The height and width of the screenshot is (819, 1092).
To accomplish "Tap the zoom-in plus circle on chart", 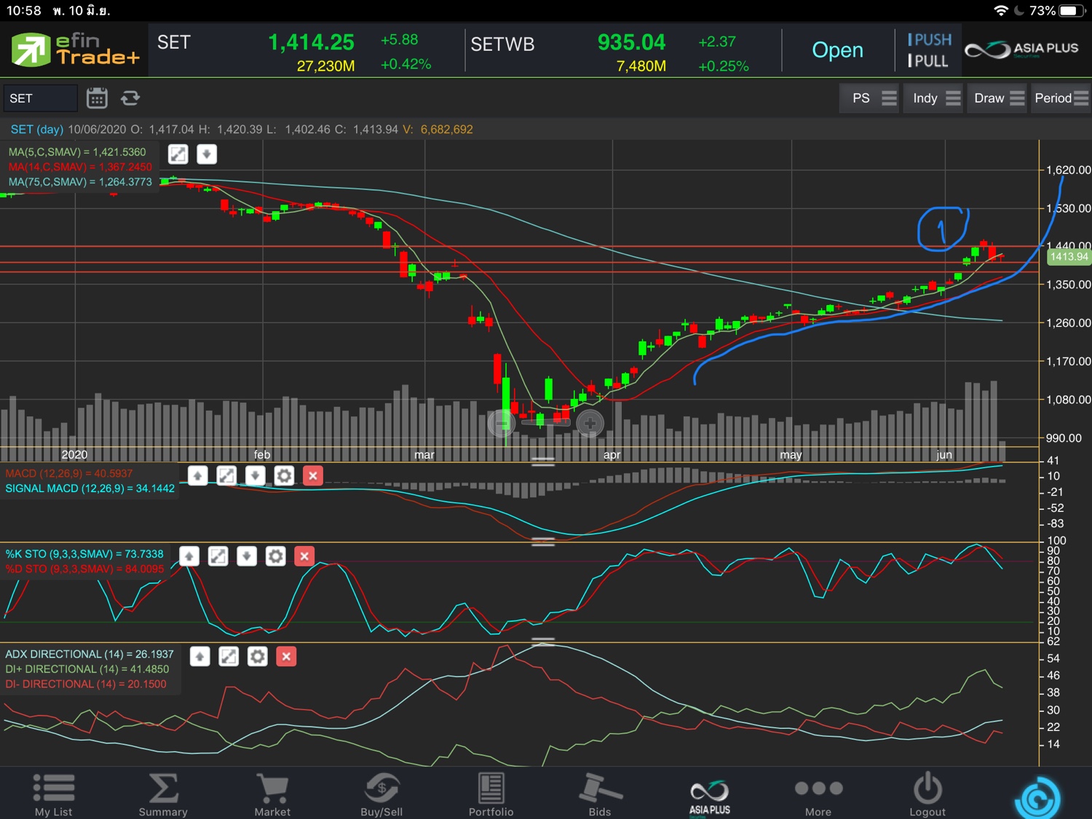I will point(590,422).
